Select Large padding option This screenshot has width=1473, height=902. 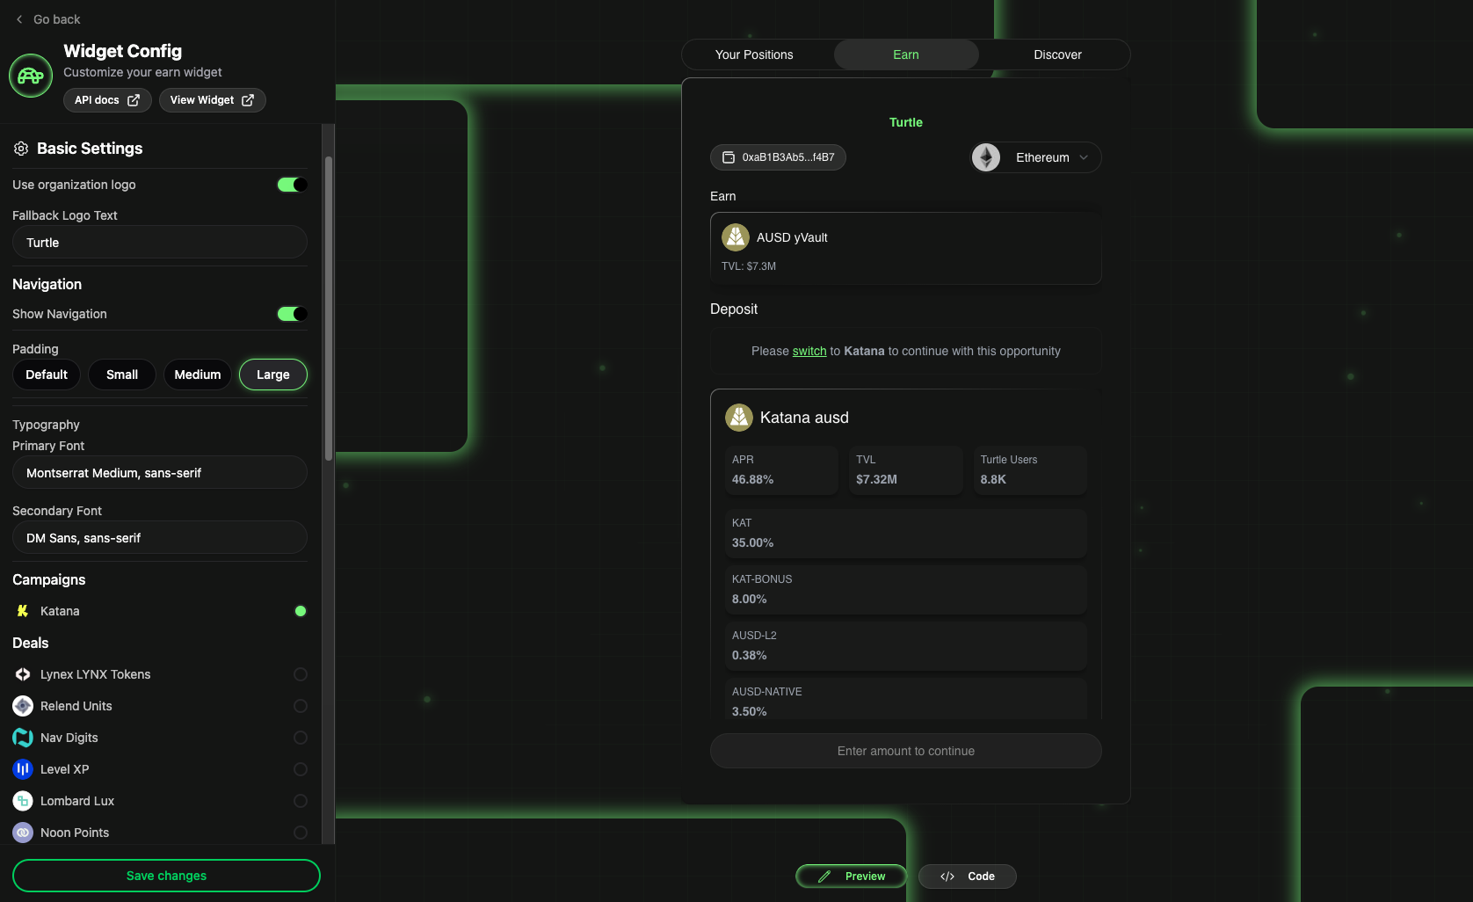tap(273, 375)
